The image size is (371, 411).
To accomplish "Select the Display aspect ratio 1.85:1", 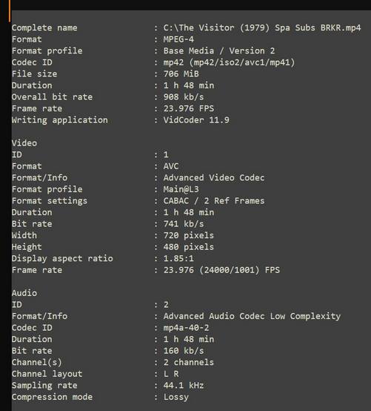I will click(178, 258).
